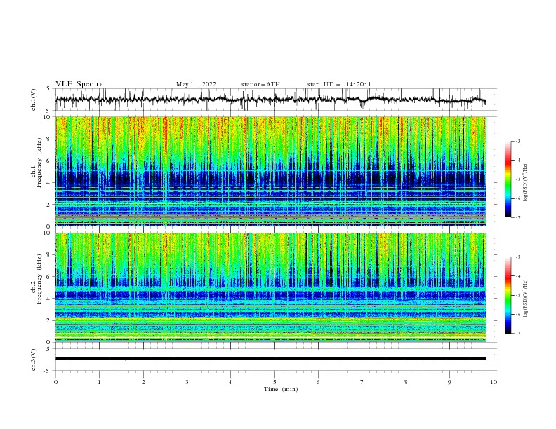Click the "VLF Spectra" title text
Screen dimensions: 556x429
click(79, 84)
